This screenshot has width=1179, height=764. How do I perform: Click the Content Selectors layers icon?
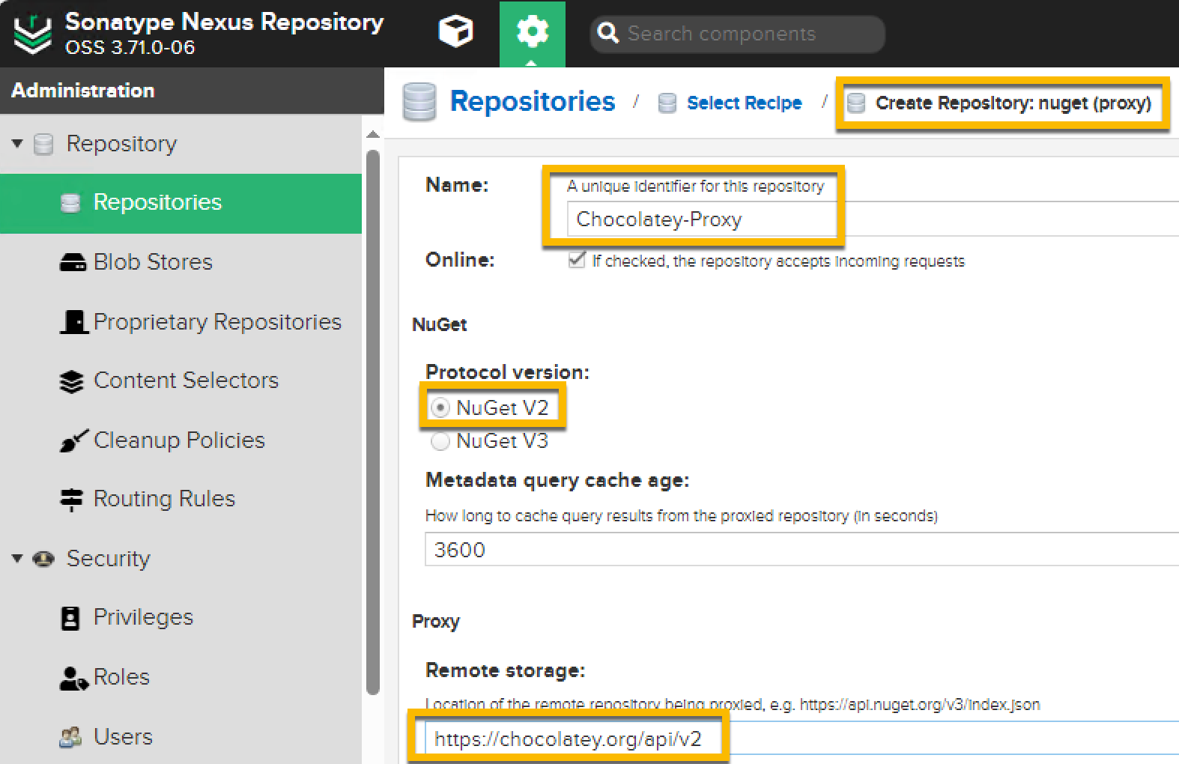(x=71, y=381)
